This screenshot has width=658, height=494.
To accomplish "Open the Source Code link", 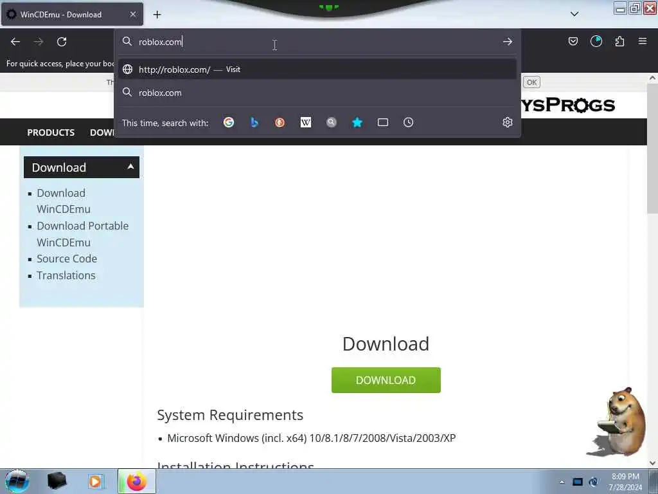I will coord(67,259).
